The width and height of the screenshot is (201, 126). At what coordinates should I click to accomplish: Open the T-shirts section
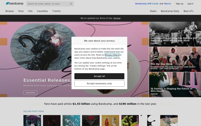point(56,11)
